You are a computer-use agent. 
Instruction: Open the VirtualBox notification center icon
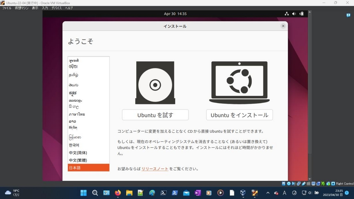348,15
